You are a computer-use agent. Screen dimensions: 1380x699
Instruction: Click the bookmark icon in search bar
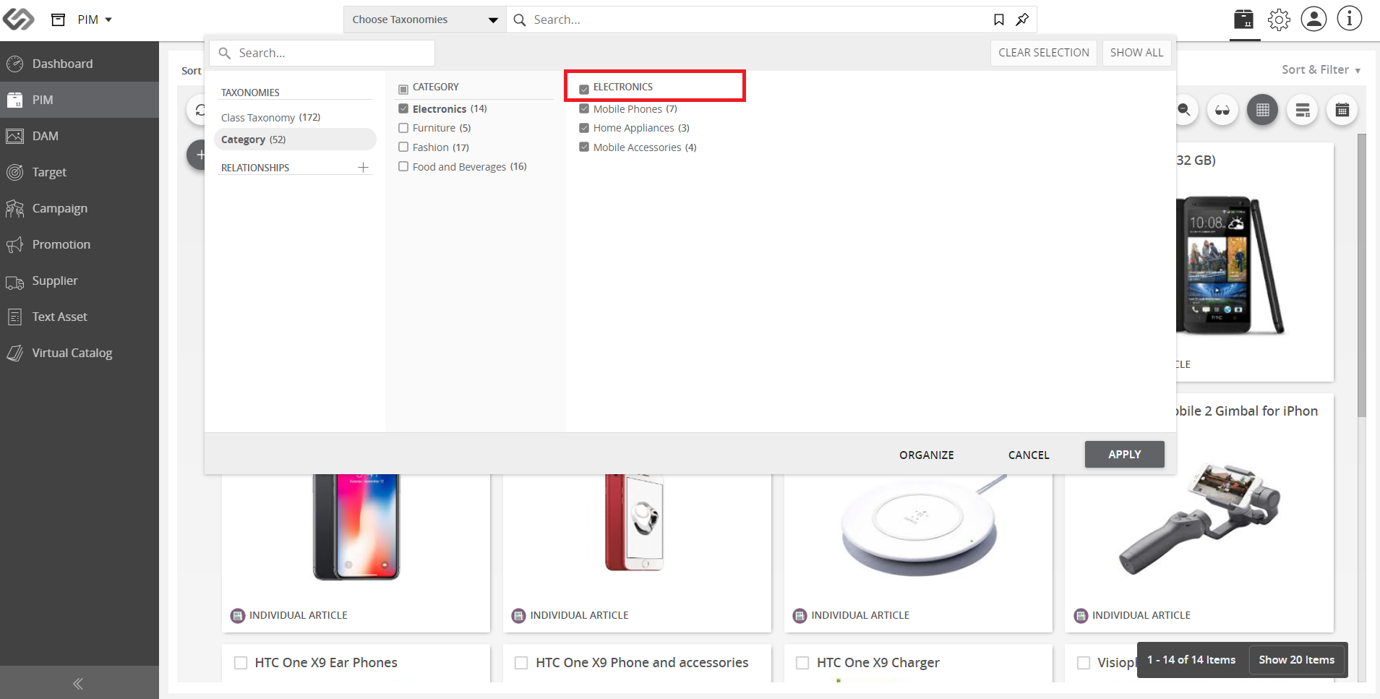[999, 20]
